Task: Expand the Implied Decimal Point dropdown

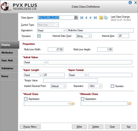Action: coord(58,86)
